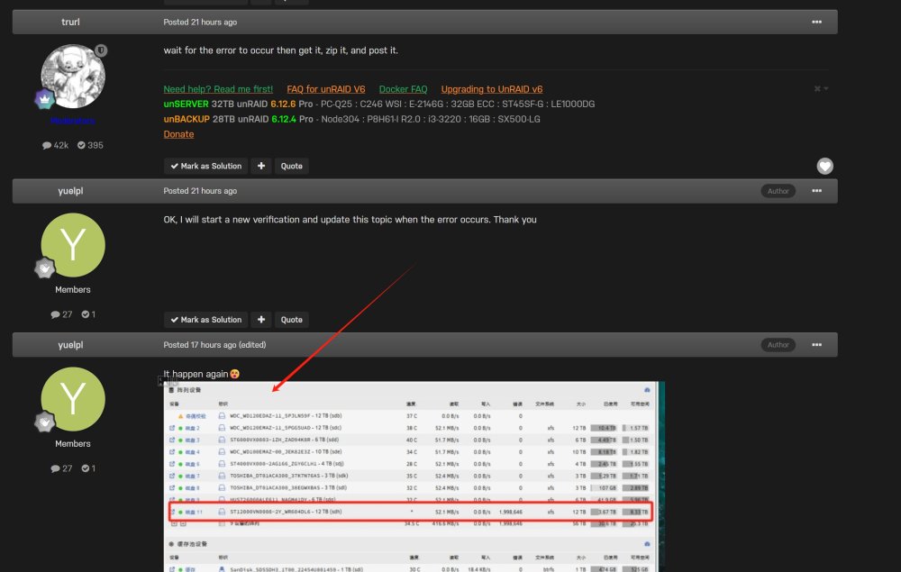Open trurl's profile from username header
The image size is (901, 572).
(70, 22)
